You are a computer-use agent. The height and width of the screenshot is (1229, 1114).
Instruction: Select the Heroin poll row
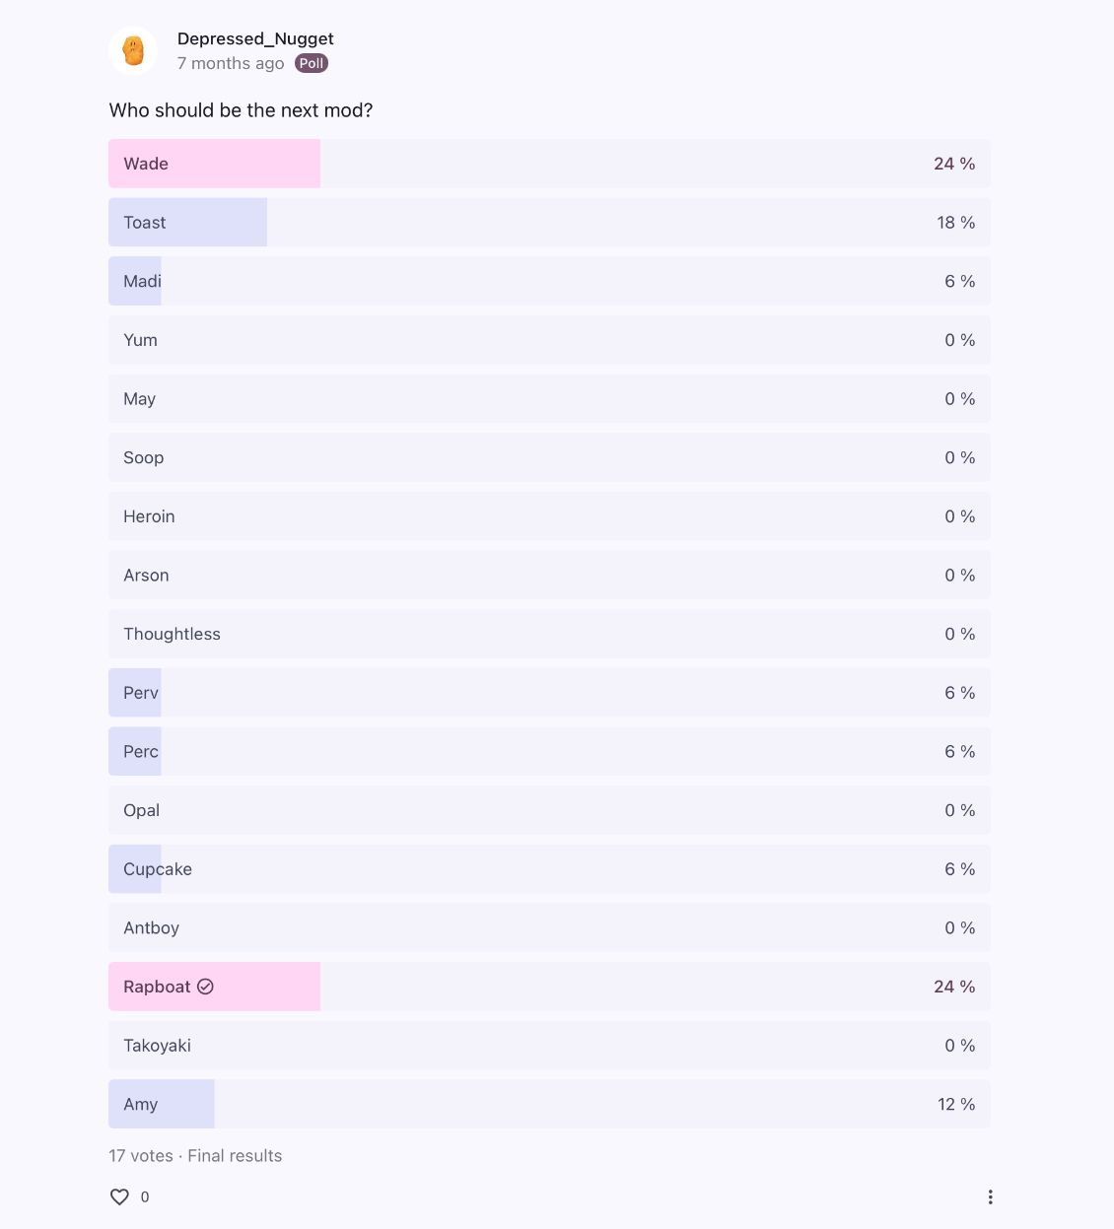549,516
